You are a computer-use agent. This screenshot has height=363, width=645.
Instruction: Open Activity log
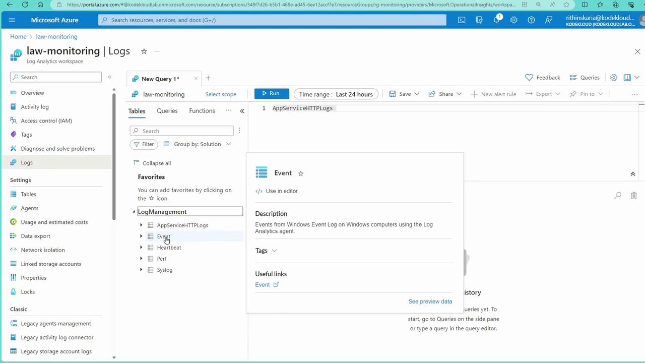[x=35, y=107]
